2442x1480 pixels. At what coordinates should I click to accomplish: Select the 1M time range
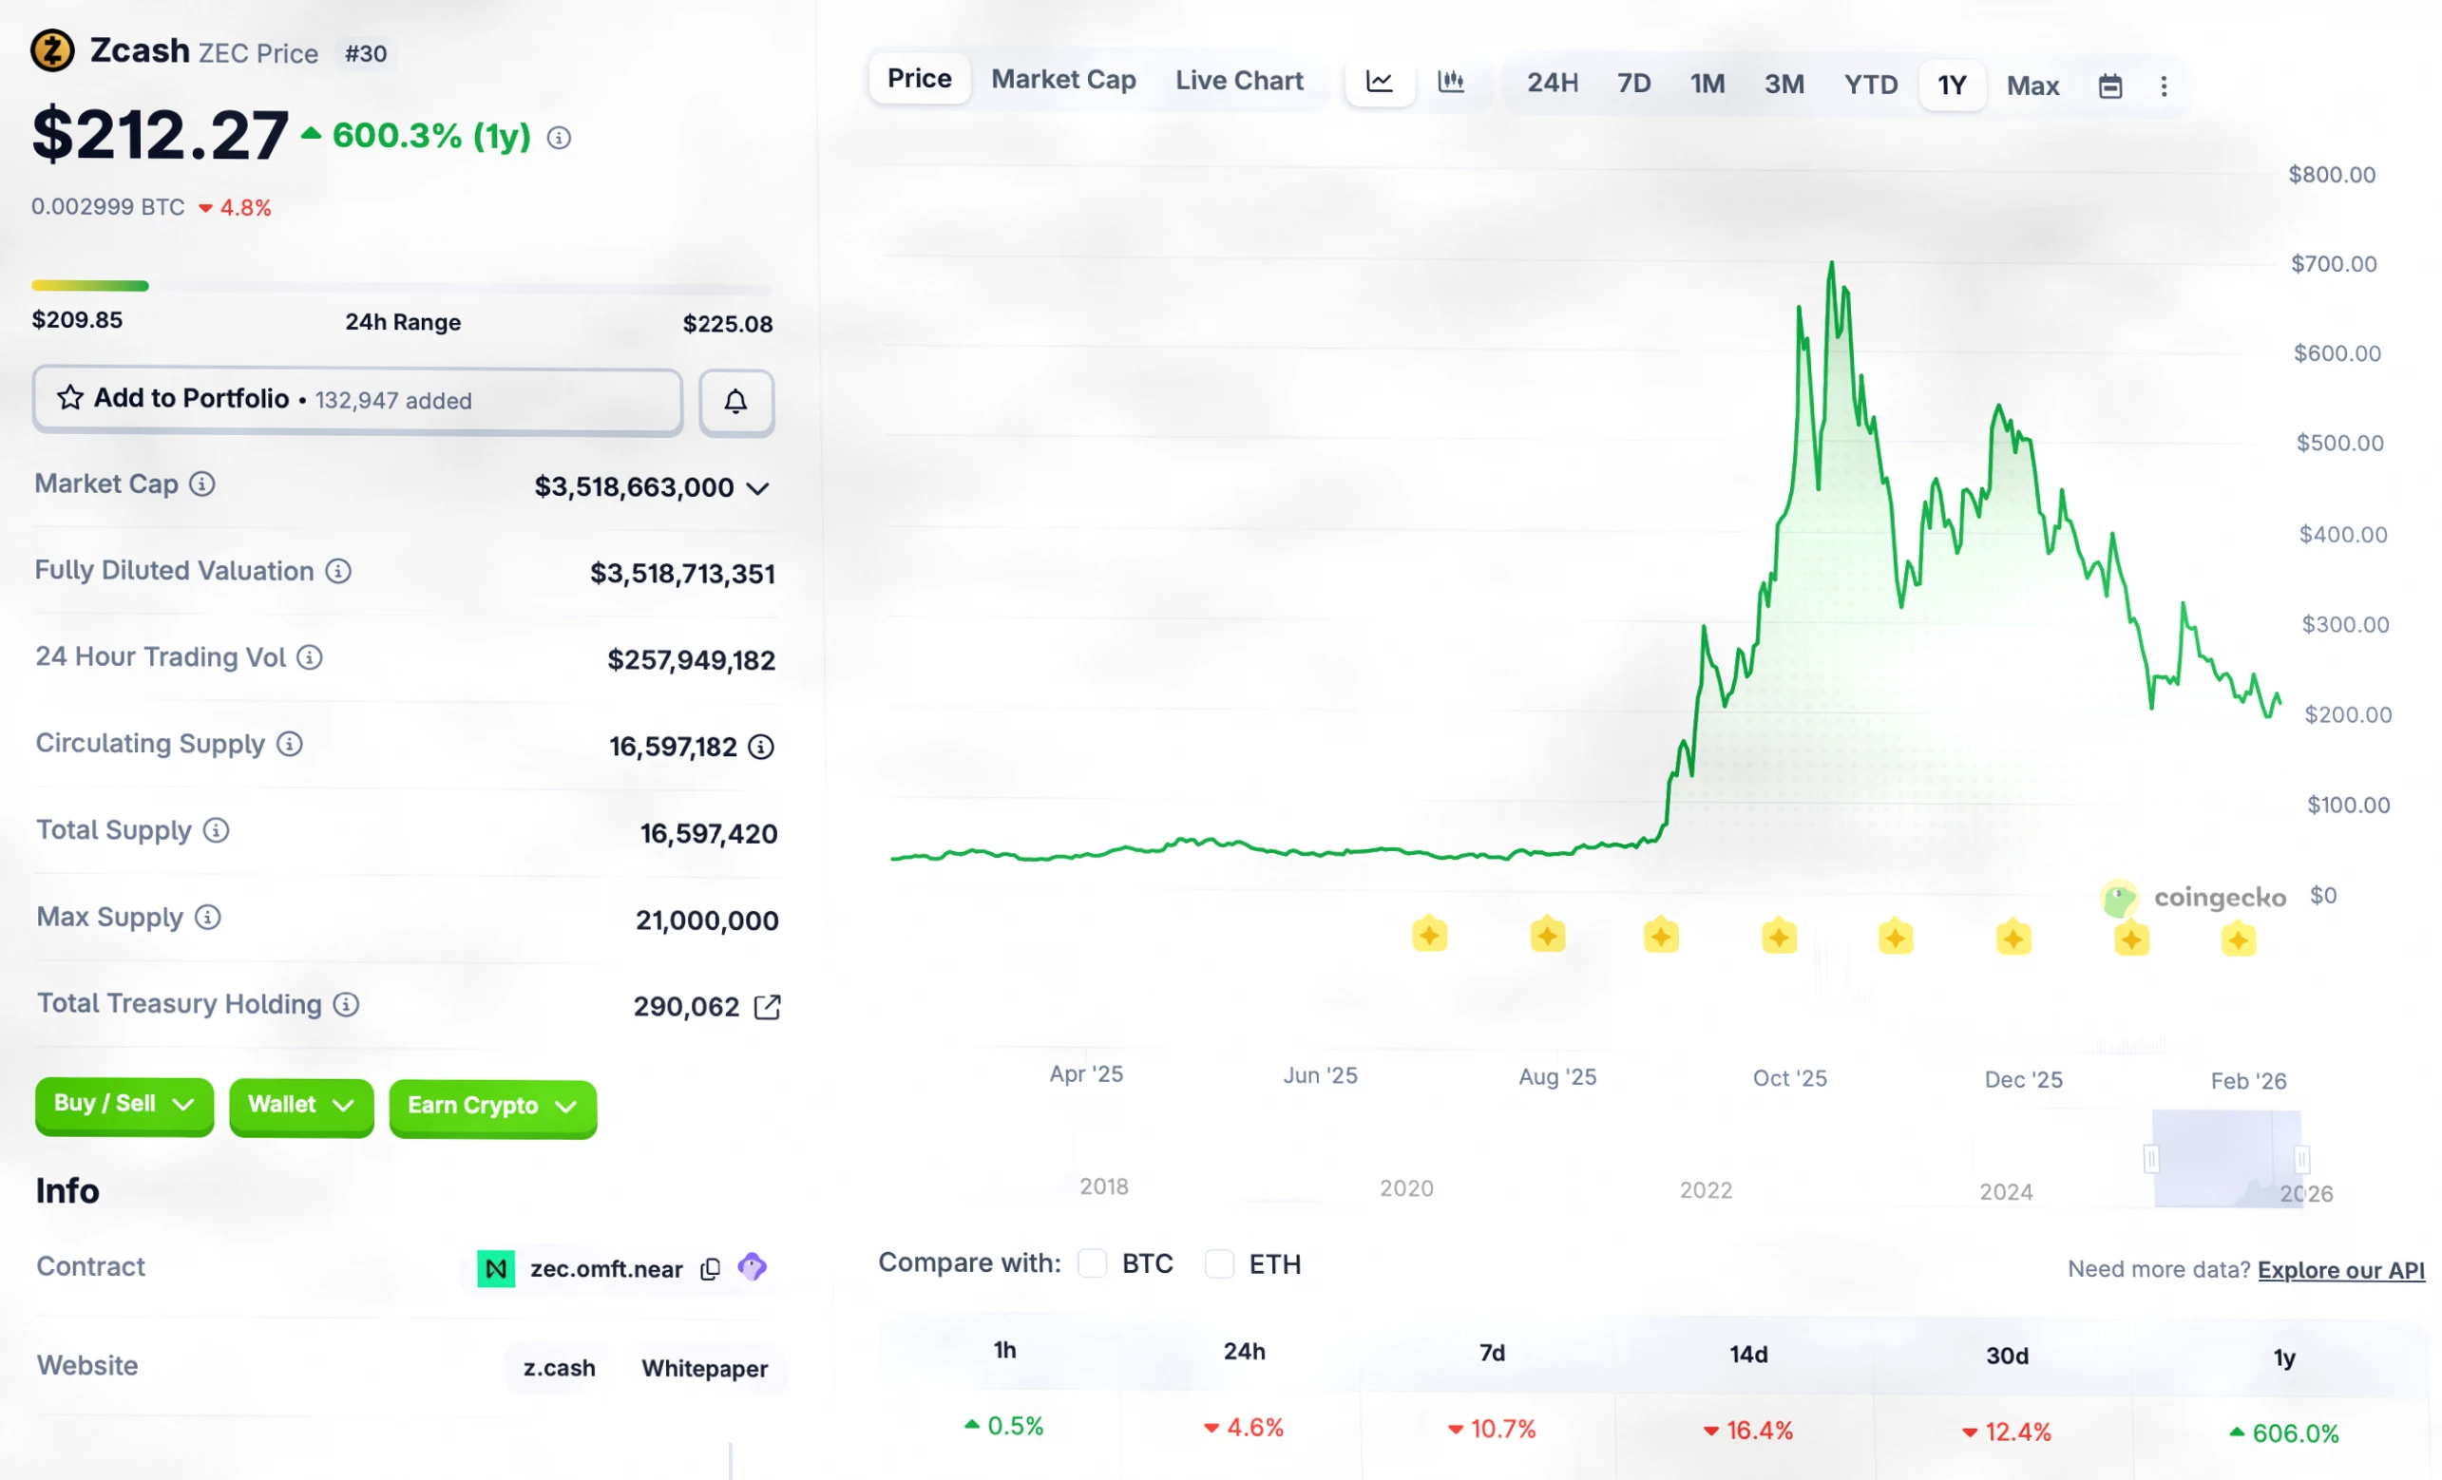tap(1707, 85)
